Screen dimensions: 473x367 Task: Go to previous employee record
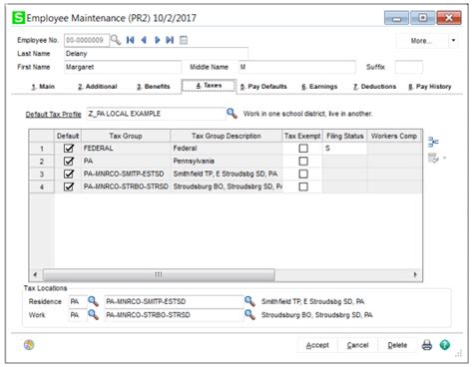tap(144, 40)
